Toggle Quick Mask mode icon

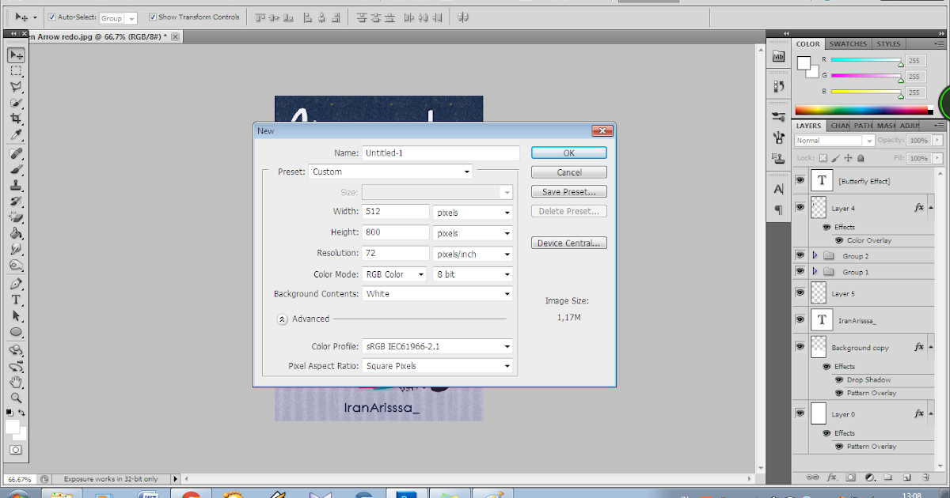coord(16,451)
